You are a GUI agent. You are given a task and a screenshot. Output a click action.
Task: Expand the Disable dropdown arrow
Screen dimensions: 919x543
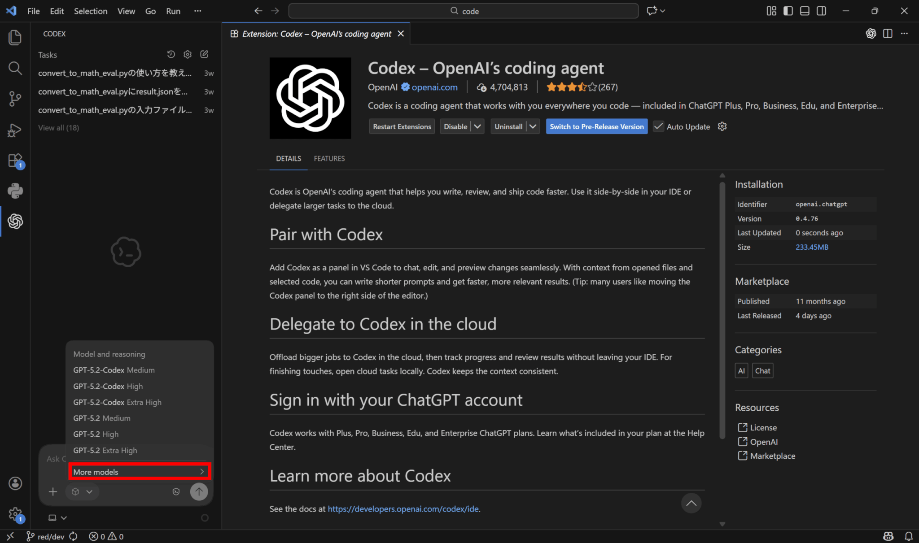[x=477, y=126]
